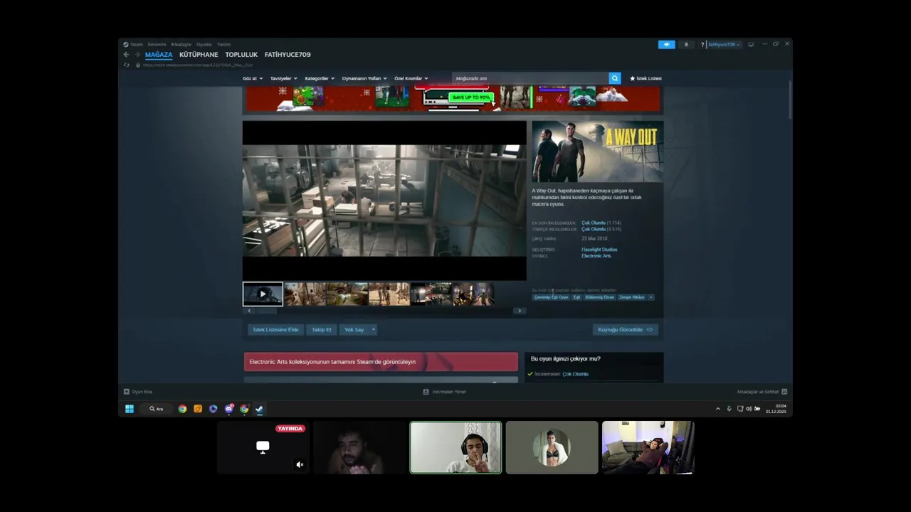
Task: Click the star icon beside İstek Listesi
Action: coord(632,78)
